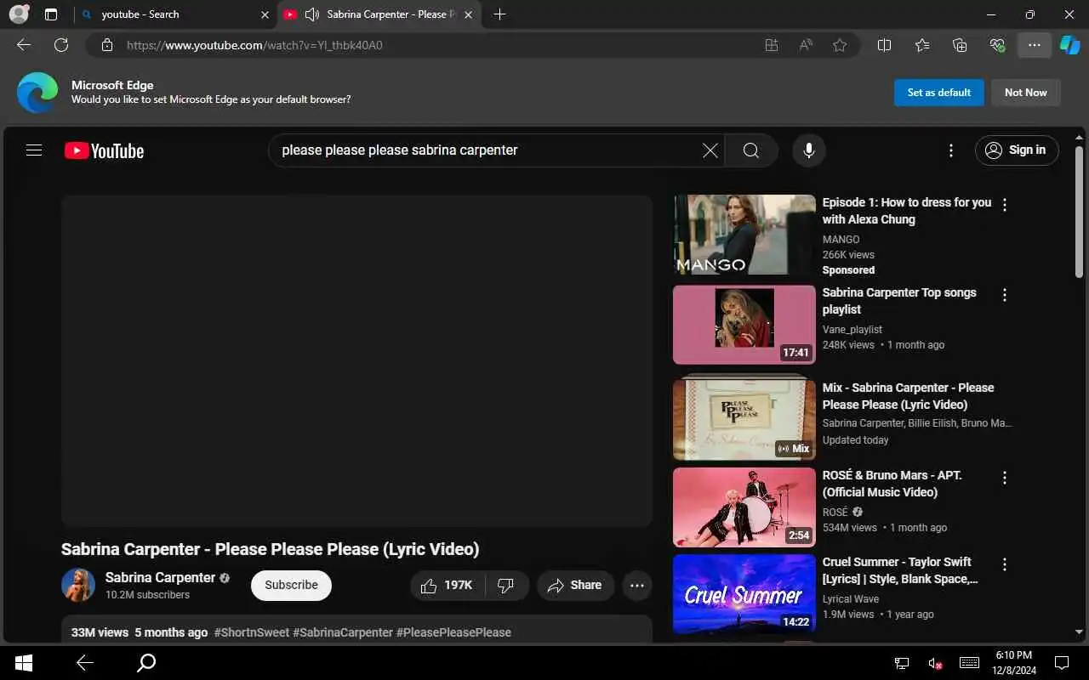Image resolution: width=1089 pixels, height=680 pixels.
Task: Open options for the APT. video
Action: click(1005, 478)
